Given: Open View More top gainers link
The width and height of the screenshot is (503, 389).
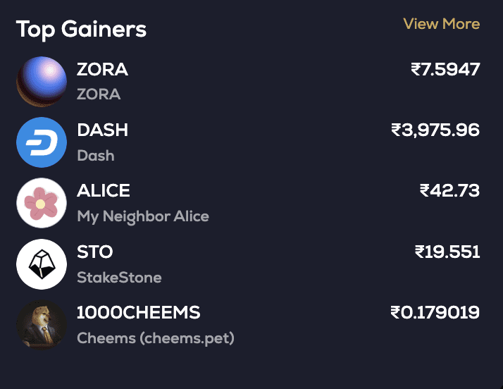Looking at the screenshot, I should click(441, 24).
